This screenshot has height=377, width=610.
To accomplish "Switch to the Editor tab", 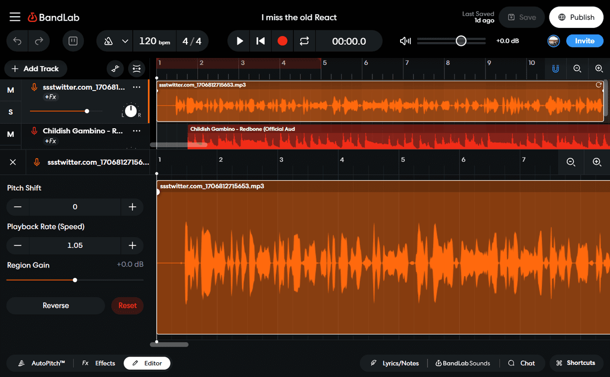I will pos(147,363).
